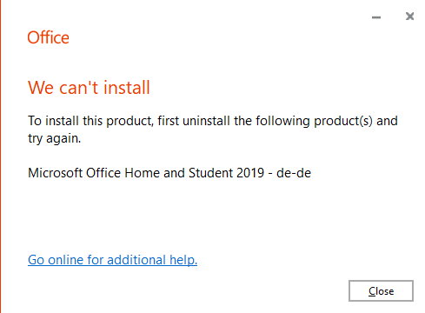Click the orange border strip of the dialog
The image size is (425, 313).
1,156
